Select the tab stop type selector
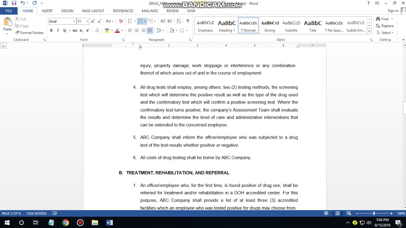 (x=3, y=46)
